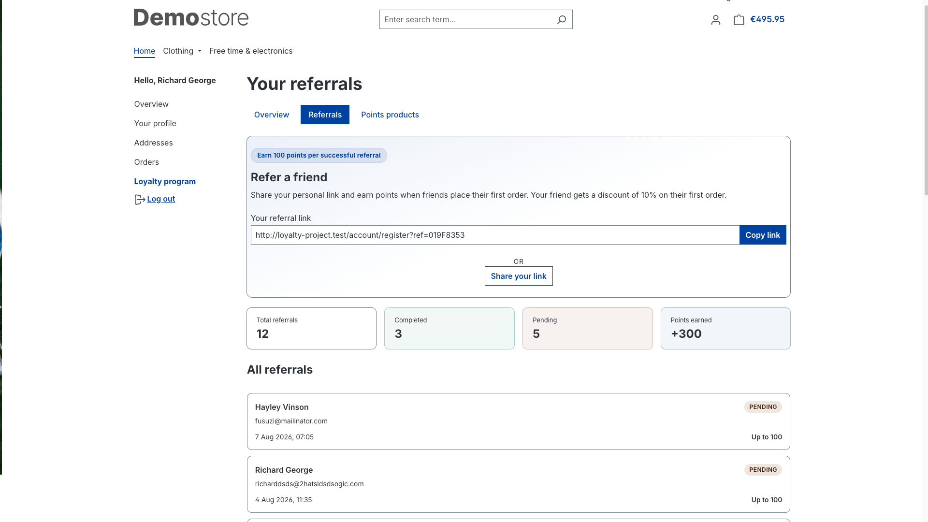Open Overview in the account sidebar
Image resolution: width=928 pixels, height=522 pixels.
tap(151, 104)
